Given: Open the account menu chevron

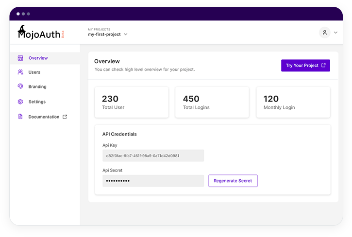Looking at the screenshot, I should (x=335, y=33).
